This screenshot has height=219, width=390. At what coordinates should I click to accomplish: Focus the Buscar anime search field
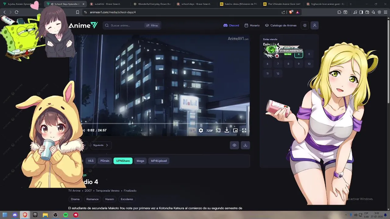pyautogui.click(x=125, y=25)
